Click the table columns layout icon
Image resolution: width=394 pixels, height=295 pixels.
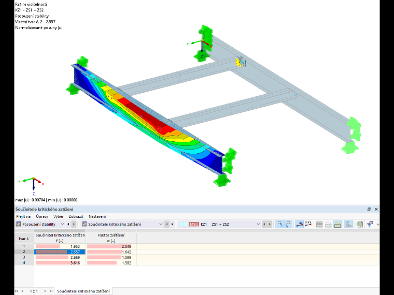(319, 225)
